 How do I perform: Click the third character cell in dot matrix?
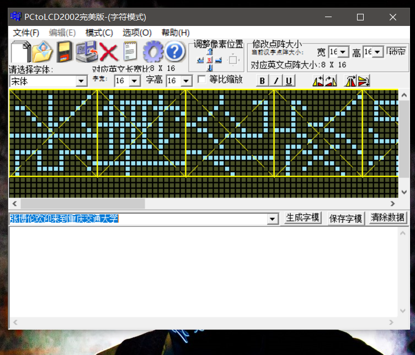(230, 133)
